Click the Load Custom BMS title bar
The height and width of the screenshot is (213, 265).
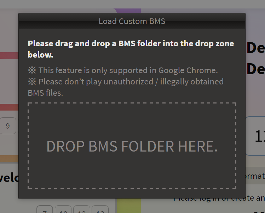tap(132, 21)
